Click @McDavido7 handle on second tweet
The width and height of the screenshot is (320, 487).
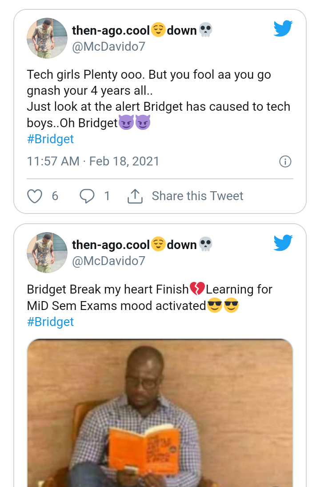(x=108, y=261)
